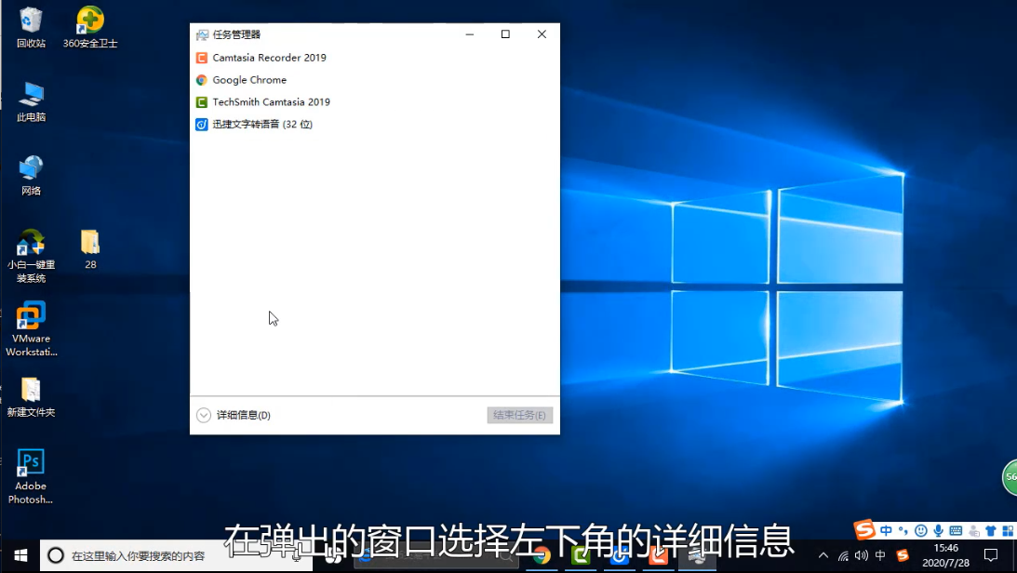Image resolution: width=1017 pixels, height=573 pixels.
Task: Open the notification action center
Action: click(x=991, y=555)
